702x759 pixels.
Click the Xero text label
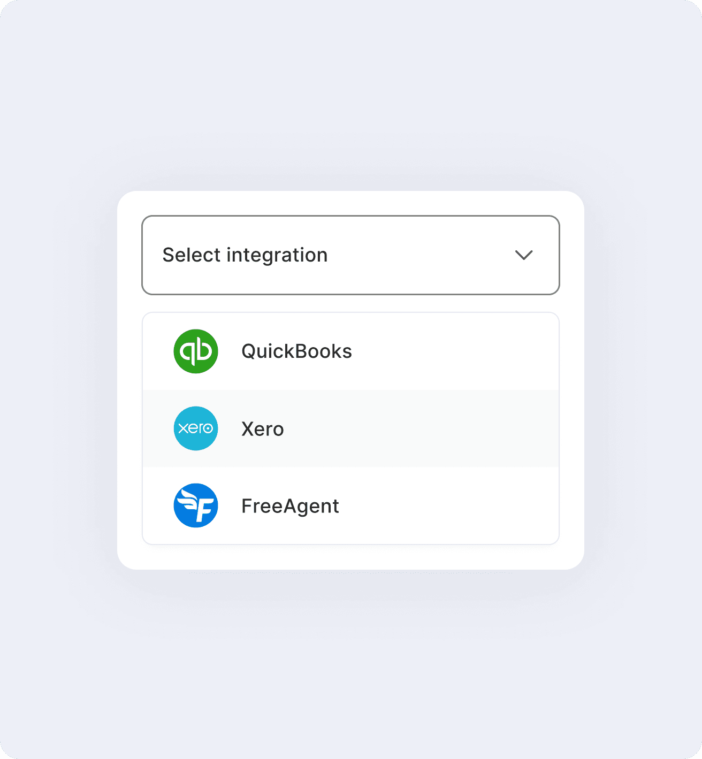click(x=263, y=428)
